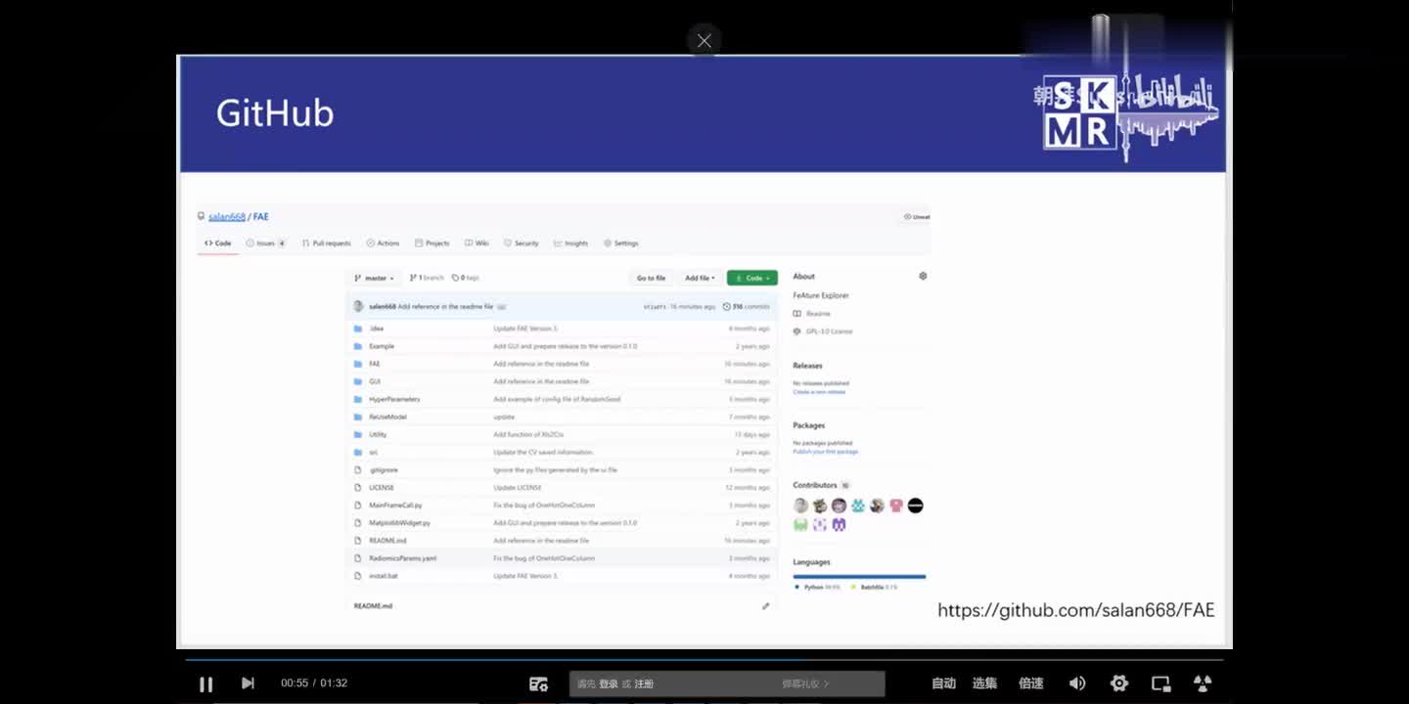This screenshot has height=704, width=1409.
Task: Open the Example folder
Action: (x=382, y=346)
